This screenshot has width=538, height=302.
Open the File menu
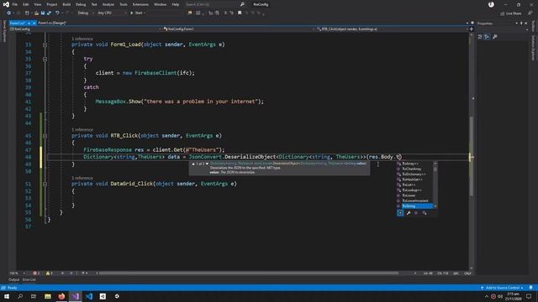[14, 4]
